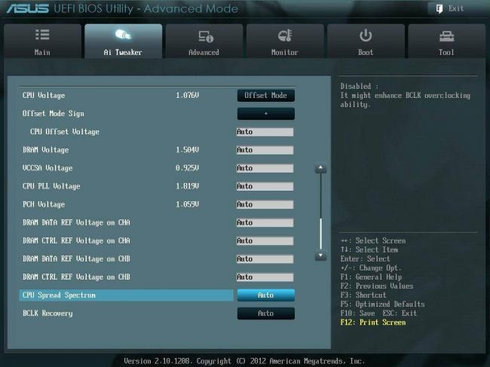Click the F12: Print Screen hint

pyautogui.click(x=373, y=323)
